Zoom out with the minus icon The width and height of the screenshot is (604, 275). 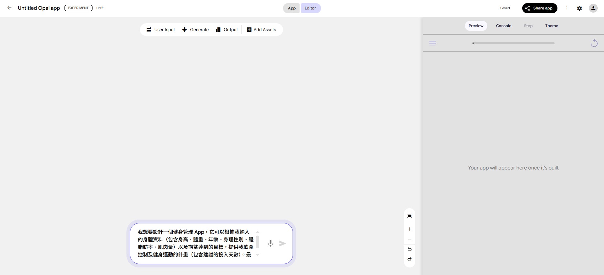(409, 239)
